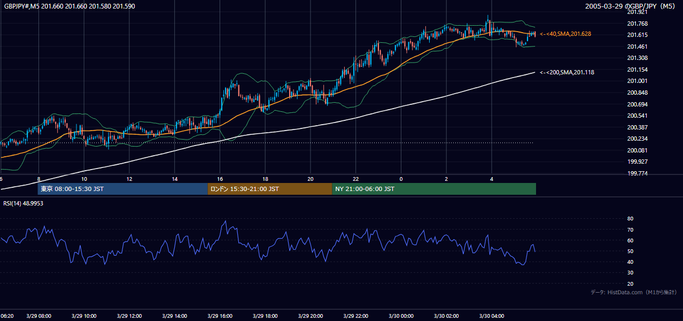Click price axis level 200.541
The image size is (683, 321).
(x=637, y=116)
